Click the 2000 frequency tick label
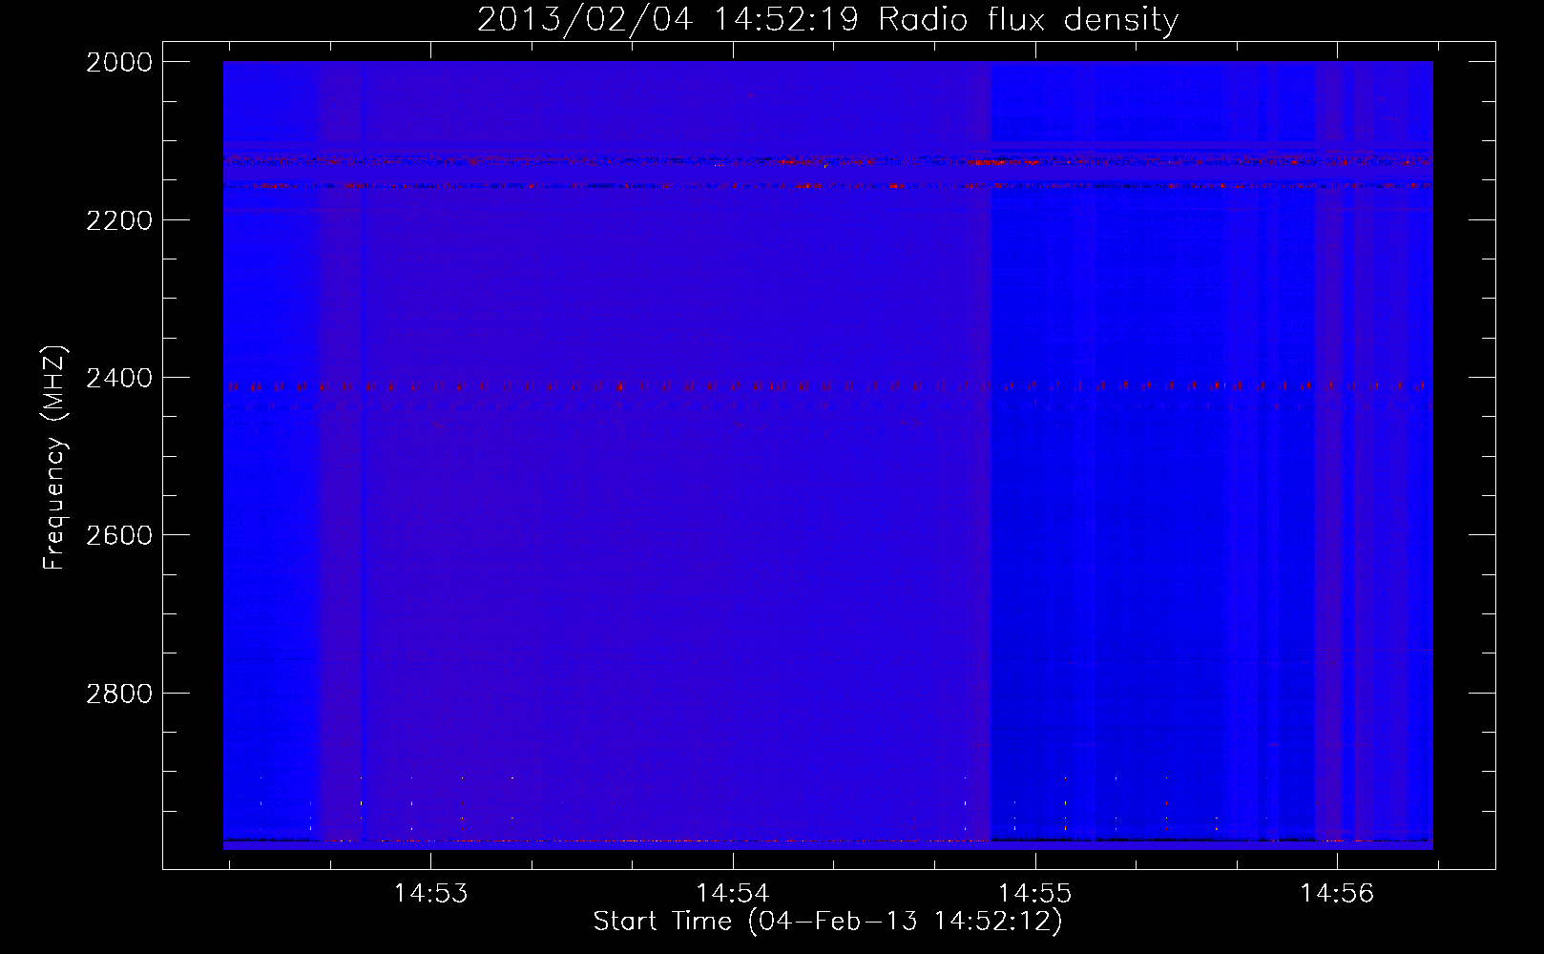The height and width of the screenshot is (954, 1544). click(119, 62)
